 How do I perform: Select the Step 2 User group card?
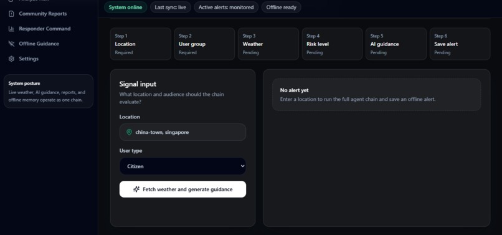pyautogui.click(x=204, y=44)
